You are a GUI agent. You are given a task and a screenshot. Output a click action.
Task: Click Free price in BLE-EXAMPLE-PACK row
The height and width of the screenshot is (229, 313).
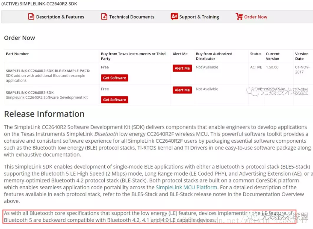coord(105,67)
